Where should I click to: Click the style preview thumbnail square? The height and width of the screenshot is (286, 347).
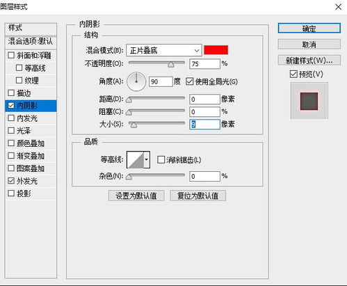tap(309, 101)
